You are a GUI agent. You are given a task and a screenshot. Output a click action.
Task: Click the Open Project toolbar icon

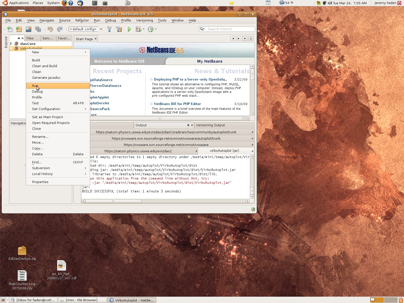point(29,29)
